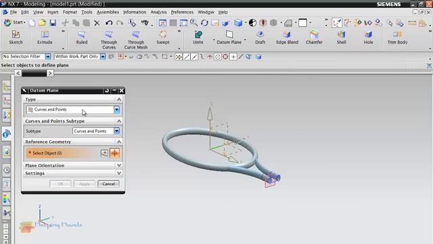Viewport: 433px width, 244px height.
Task: Click the white background color box icon
Action: coord(302,22)
